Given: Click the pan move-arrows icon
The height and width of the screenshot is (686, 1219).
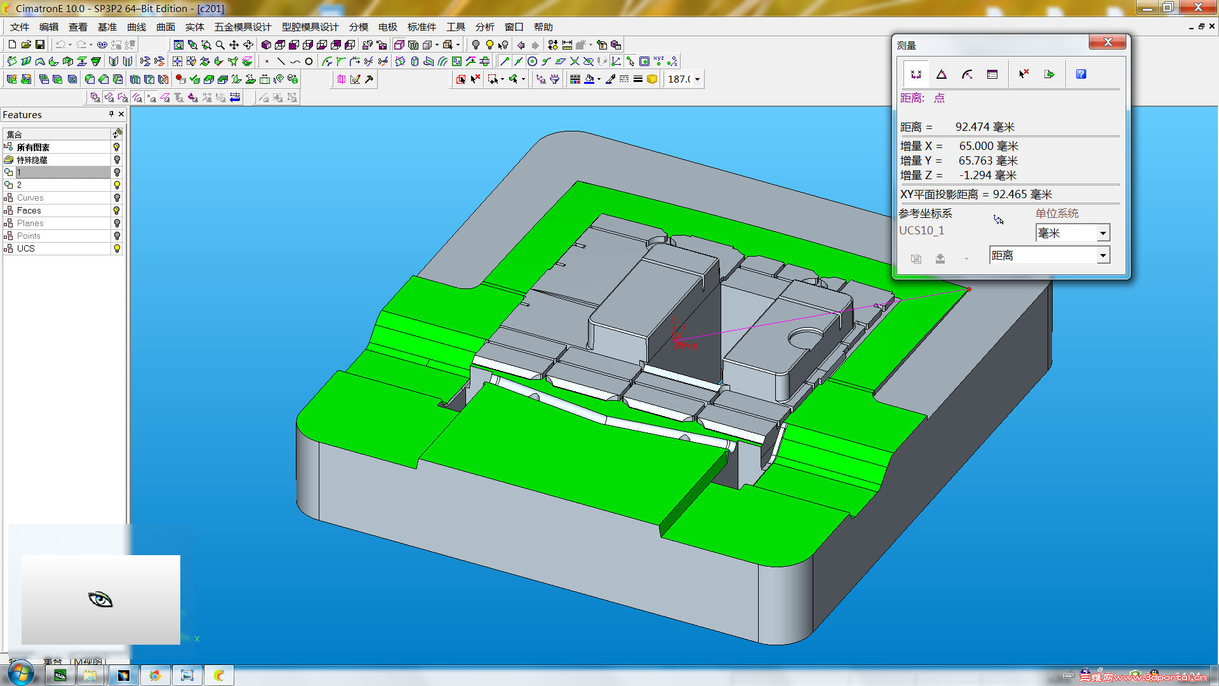Looking at the screenshot, I should (234, 44).
